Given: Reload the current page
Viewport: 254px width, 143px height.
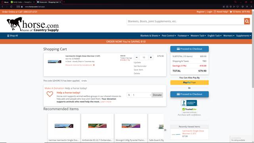Looking at the screenshot, I should click(11, 7).
